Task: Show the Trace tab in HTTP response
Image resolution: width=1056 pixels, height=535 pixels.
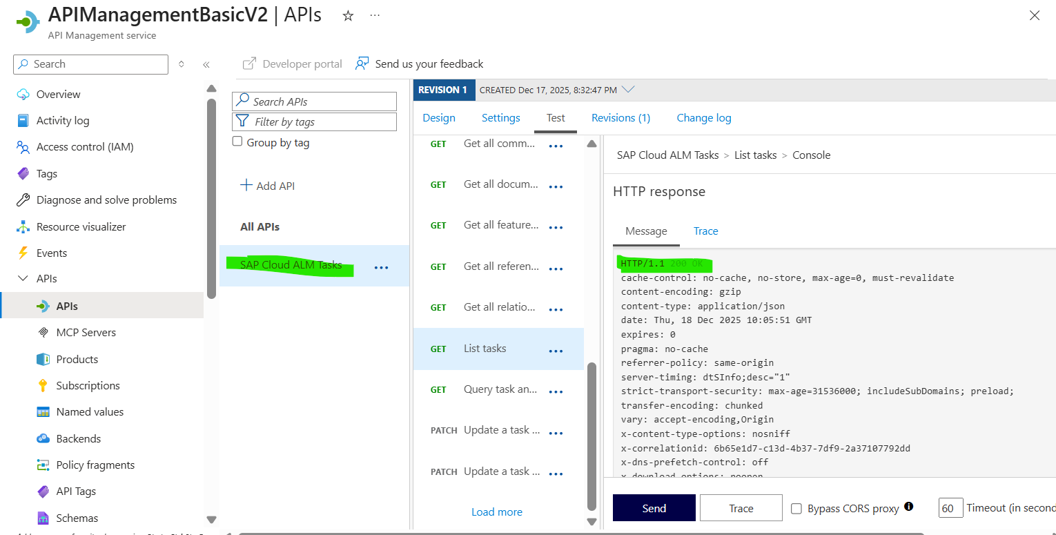Action: [x=706, y=231]
